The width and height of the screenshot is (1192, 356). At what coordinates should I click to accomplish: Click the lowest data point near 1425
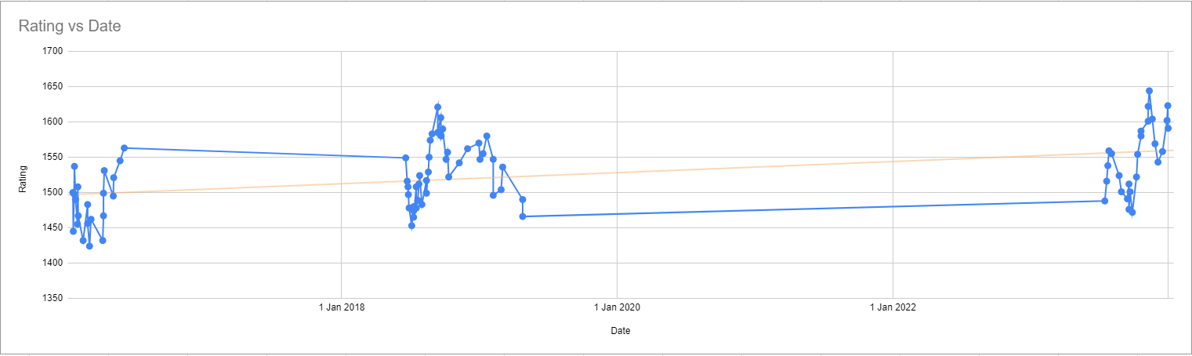pyautogui.click(x=89, y=246)
